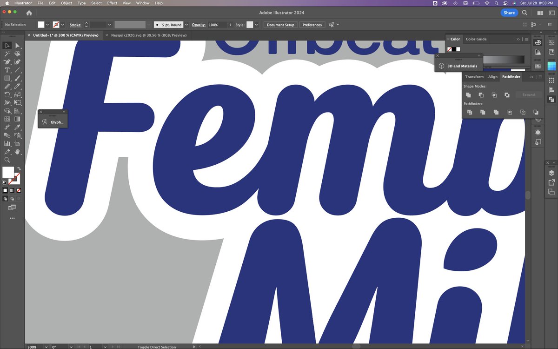
Task: Click the Minus Front shape mode icon
Action: (x=481, y=95)
